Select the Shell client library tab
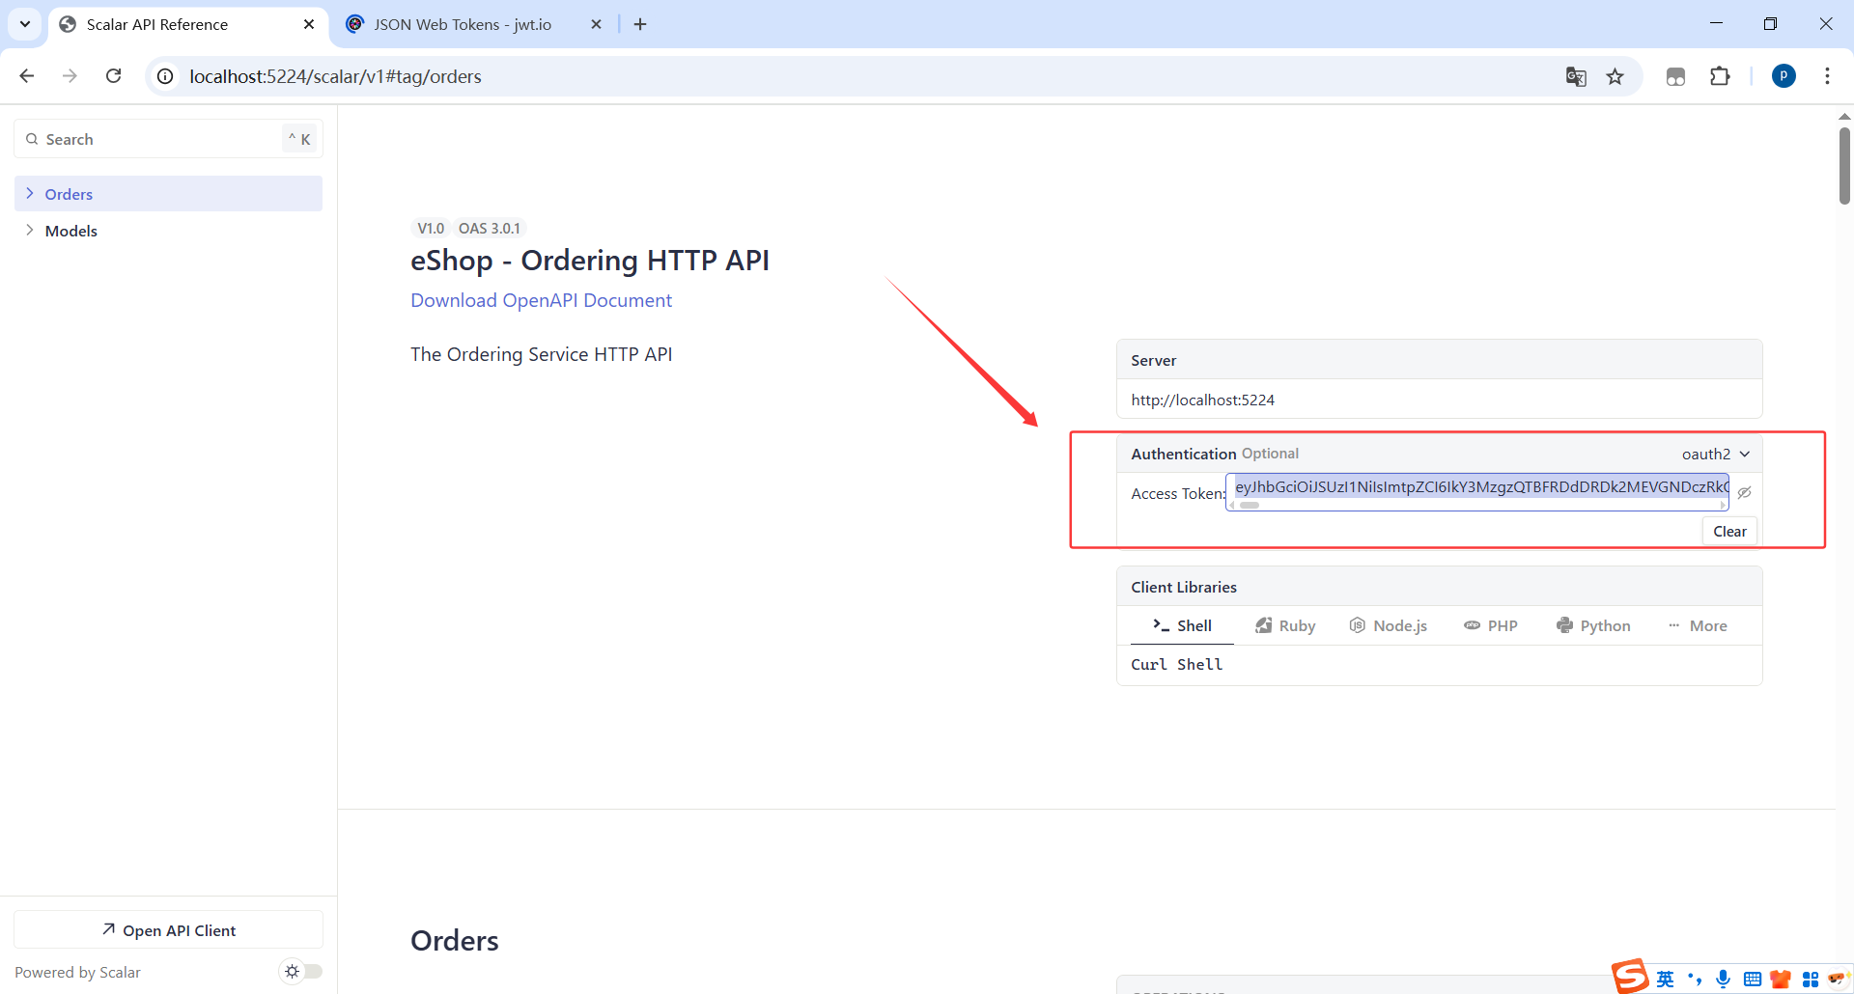The height and width of the screenshot is (994, 1854). click(x=1182, y=625)
